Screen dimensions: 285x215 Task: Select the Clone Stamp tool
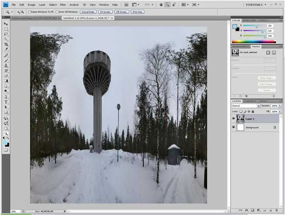6,66
